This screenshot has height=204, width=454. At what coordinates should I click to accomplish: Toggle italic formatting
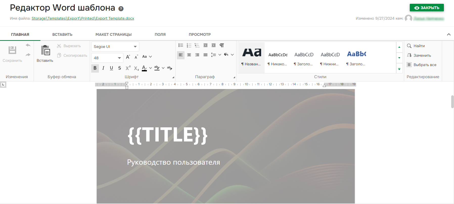tap(103, 68)
